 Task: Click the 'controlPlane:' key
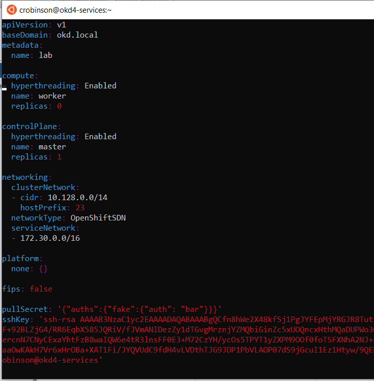[32, 126]
